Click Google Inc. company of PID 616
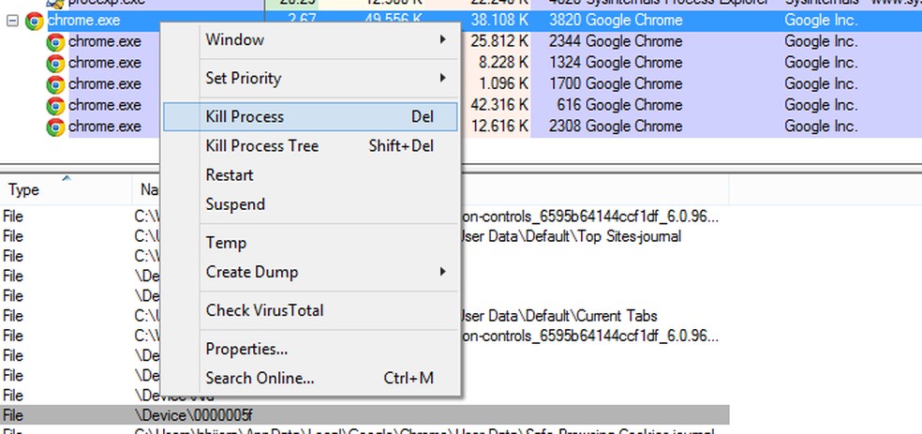 tap(821, 105)
